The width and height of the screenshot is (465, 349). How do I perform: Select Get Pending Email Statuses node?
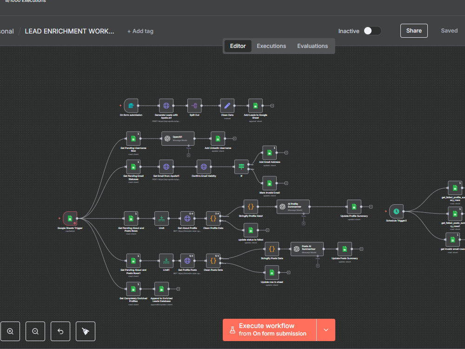(133, 167)
